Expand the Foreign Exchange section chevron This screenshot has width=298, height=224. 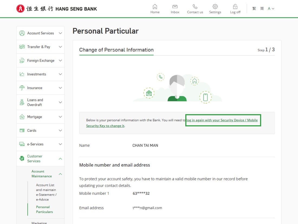60,60
